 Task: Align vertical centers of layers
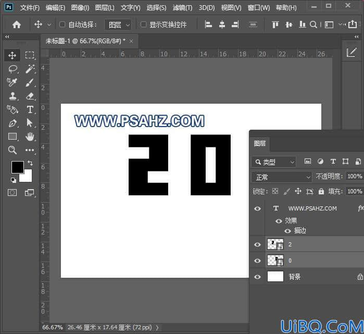click(289, 24)
